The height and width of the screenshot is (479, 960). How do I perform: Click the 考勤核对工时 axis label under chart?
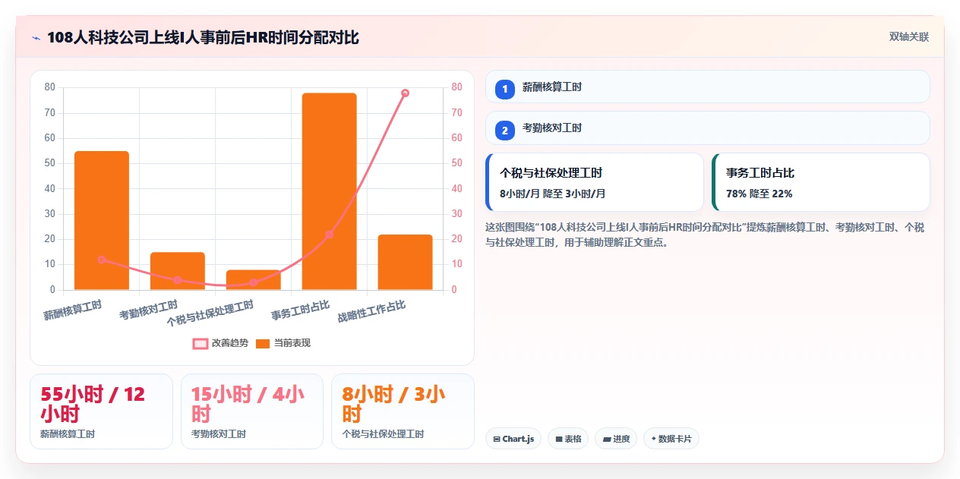pyautogui.click(x=149, y=310)
